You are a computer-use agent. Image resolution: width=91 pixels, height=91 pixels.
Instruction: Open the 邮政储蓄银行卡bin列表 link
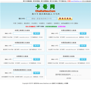tap(8, 77)
